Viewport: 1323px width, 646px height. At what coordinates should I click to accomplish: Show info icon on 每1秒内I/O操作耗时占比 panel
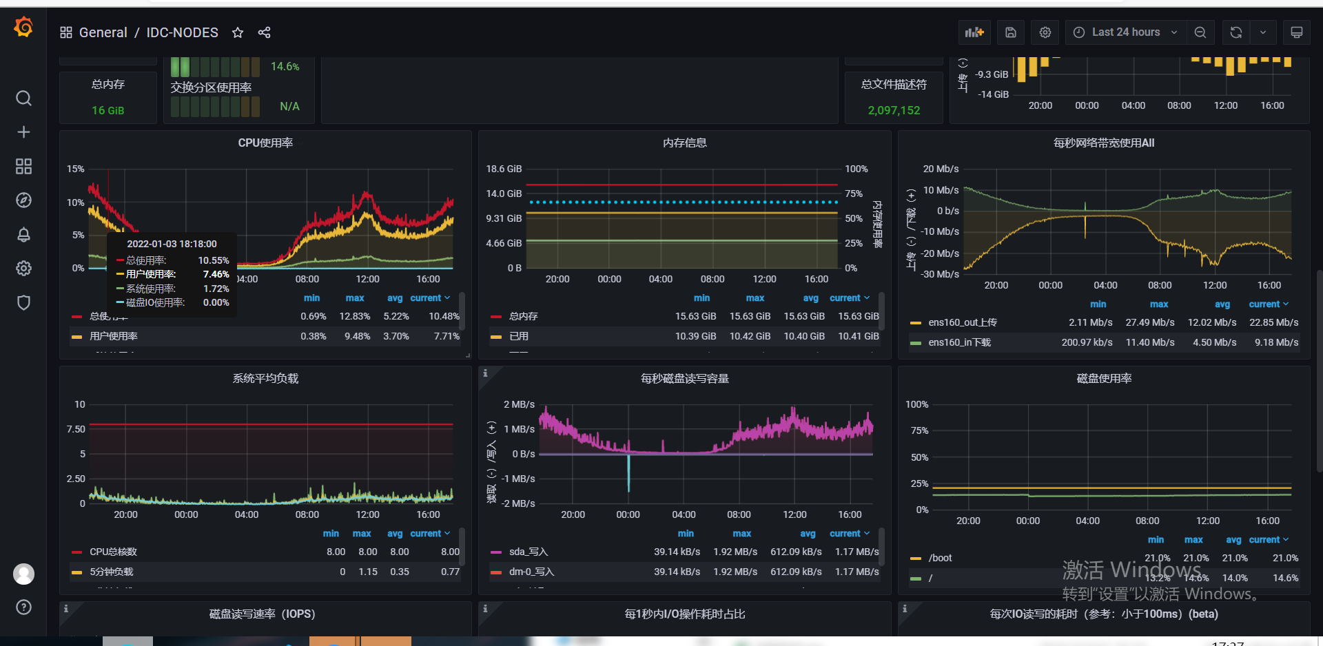(x=485, y=609)
